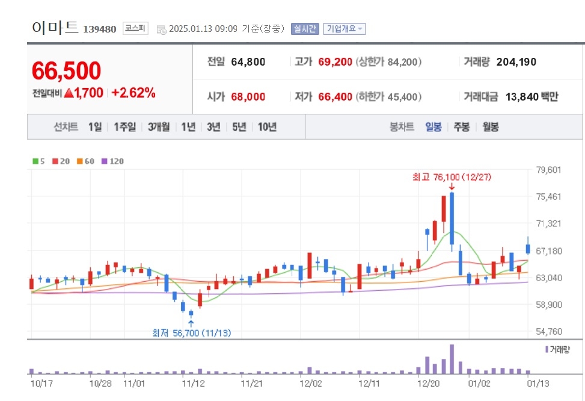585x401 pixels.
Task: Click the 58,900 price axis label
Action: pos(549,305)
